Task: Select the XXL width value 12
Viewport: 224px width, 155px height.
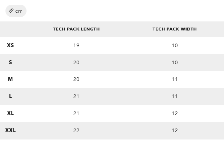Action: pyautogui.click(x=175, y=130)
